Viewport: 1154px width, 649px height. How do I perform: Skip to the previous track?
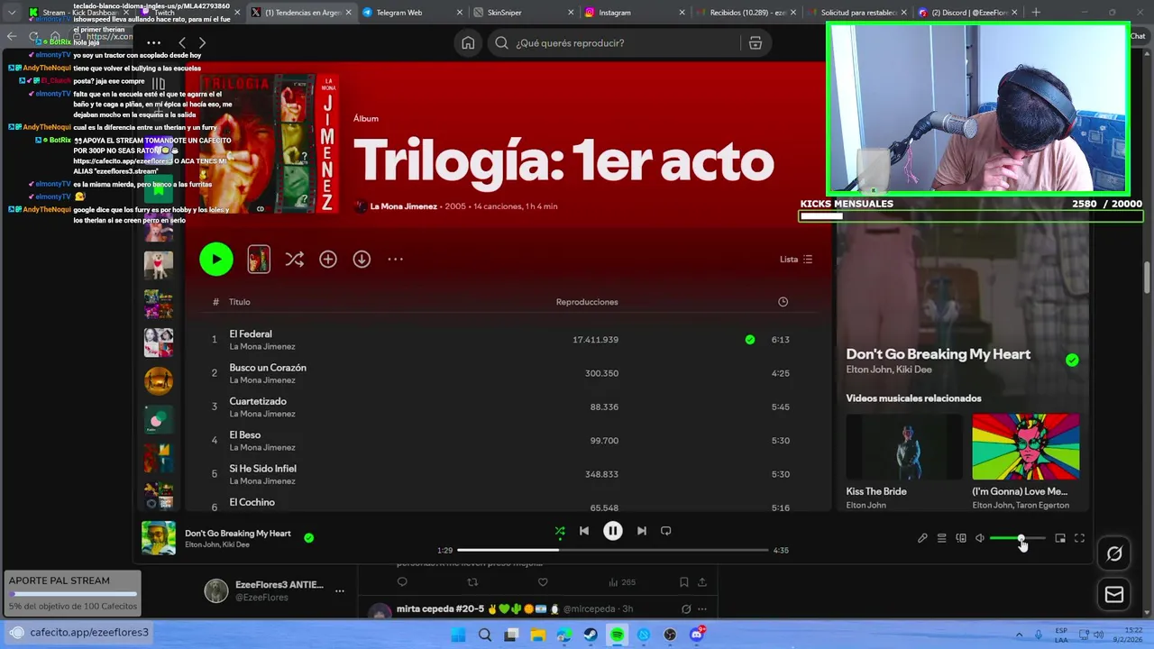click(584, 531)
